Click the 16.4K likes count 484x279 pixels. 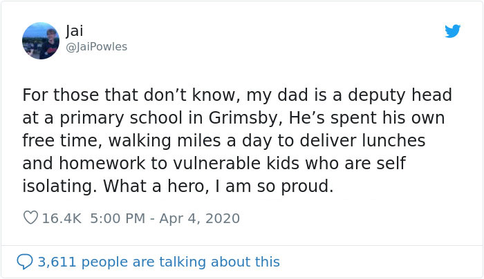click(x=62, y=218)
